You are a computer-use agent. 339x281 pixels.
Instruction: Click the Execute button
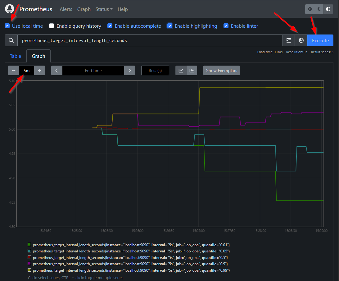point(320,40)
